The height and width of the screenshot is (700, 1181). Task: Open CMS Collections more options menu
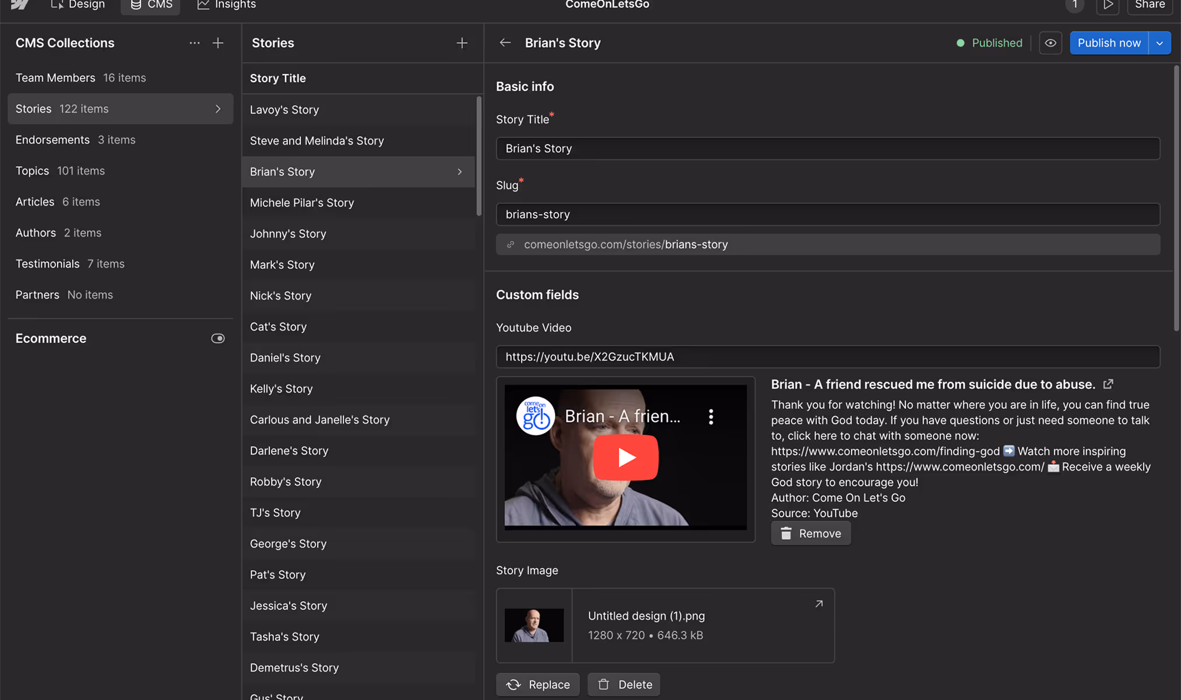point(194,43)
